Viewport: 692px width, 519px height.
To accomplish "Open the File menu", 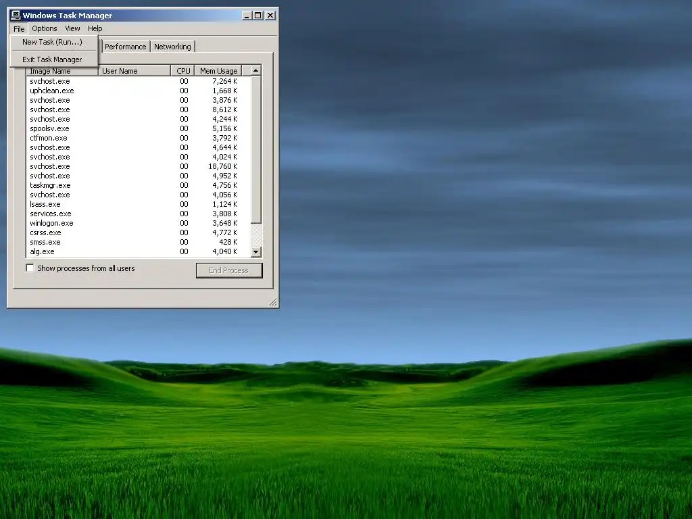I will pos(19,28).
